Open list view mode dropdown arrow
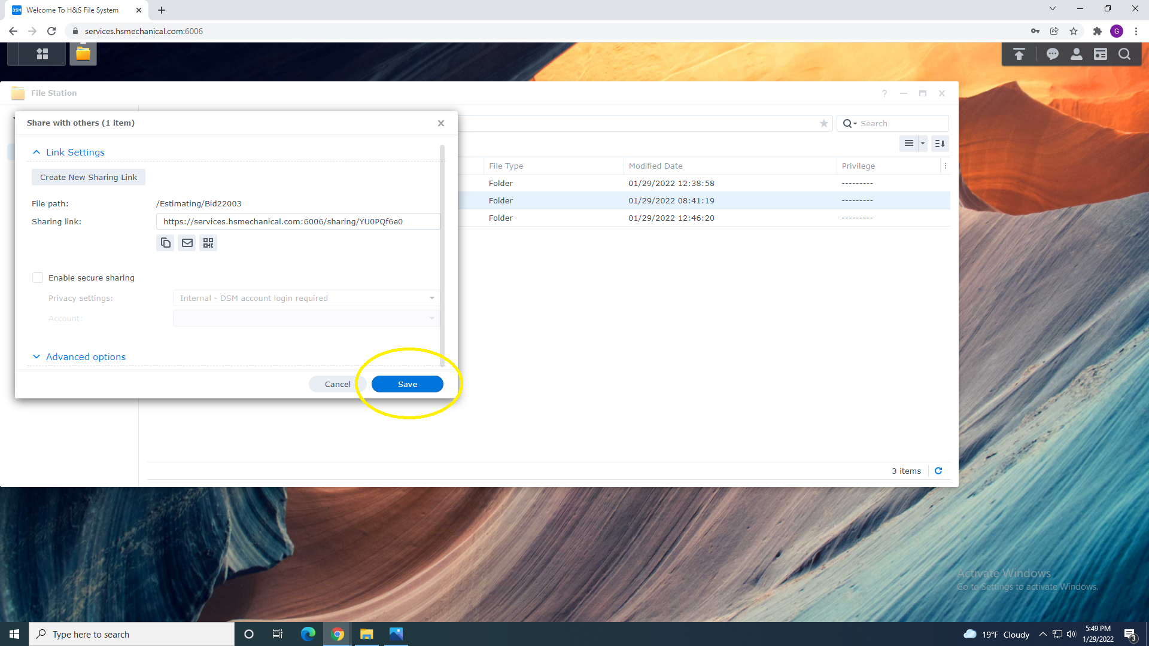 point(923,144)
